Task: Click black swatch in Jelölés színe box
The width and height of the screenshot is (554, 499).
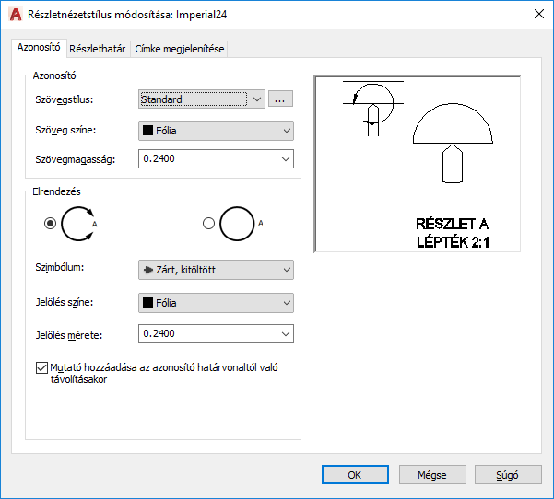Action: coord(147,303)
